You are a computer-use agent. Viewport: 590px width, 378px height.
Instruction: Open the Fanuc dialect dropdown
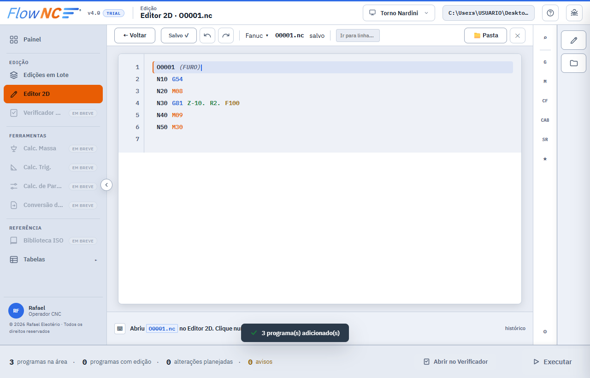[x=257, y=35]
